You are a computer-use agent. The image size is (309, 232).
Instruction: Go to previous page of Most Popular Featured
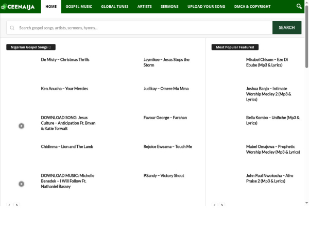click(x=214, y=205)
